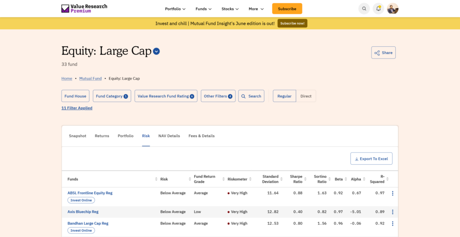This screenshot has height=237, width=460.
Task: Click the Search funds field
Action: tap(251, 96)
